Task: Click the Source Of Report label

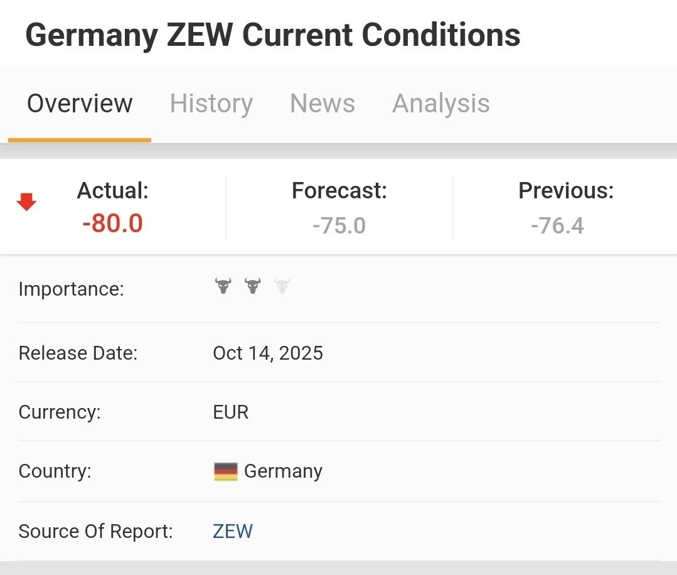Action: (95, 532)
